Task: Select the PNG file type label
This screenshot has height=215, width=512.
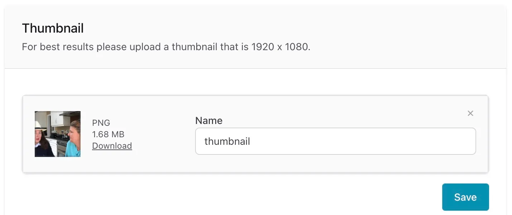Action: [101, 123]
